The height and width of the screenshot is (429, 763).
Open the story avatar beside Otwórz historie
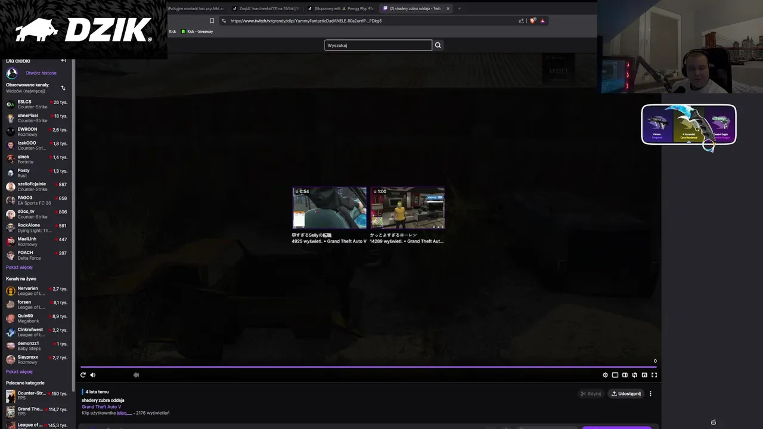coord(12,73)
